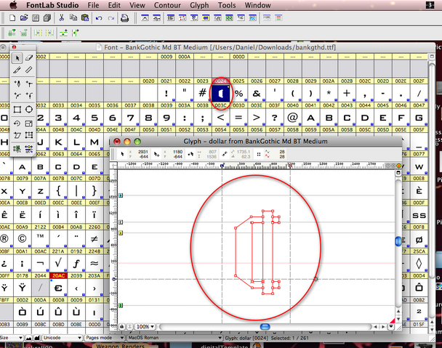This screenshot has height=348, width=442.
Task: Open the View menu
Action: (137, 5)
